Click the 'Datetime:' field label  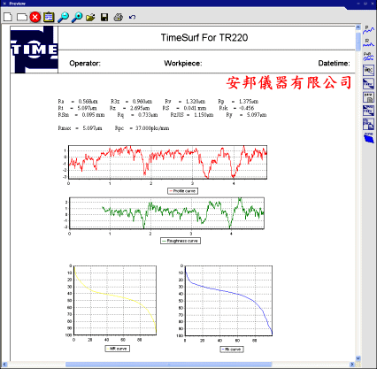tap(334, 63)
